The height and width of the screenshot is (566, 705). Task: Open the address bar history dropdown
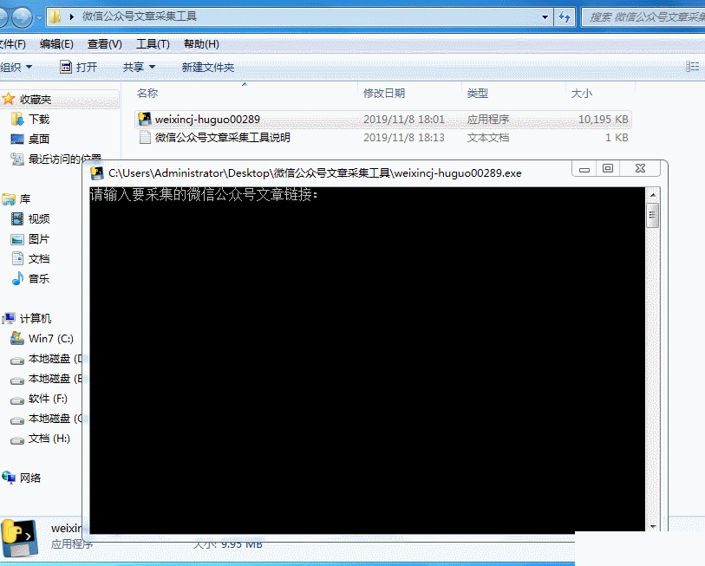[x=545, y=17]
